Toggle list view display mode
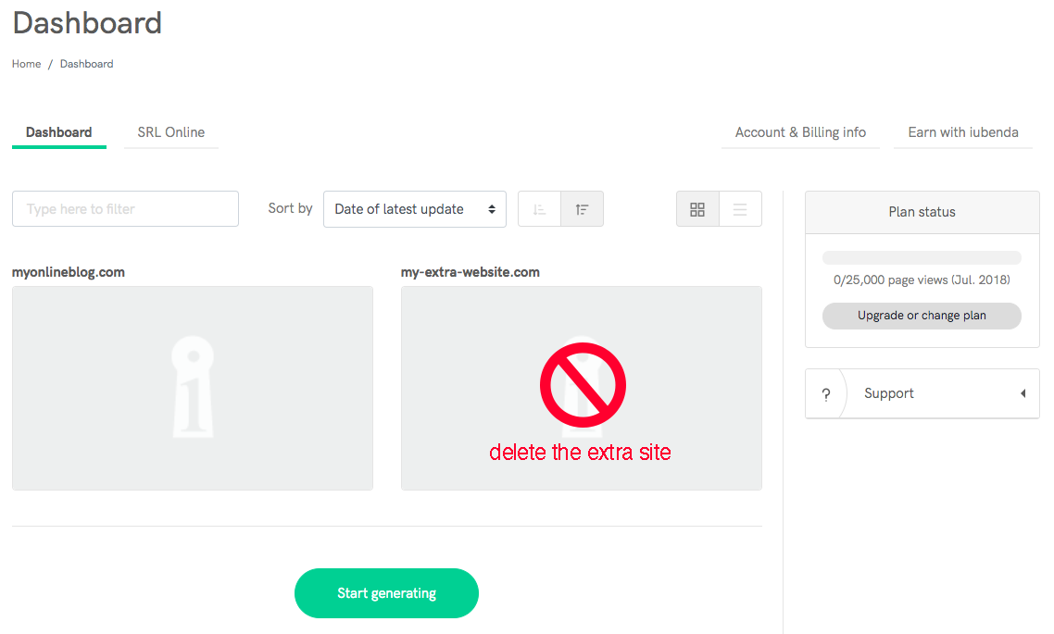This screenshot has height=634, width=1054. [740, 208]
